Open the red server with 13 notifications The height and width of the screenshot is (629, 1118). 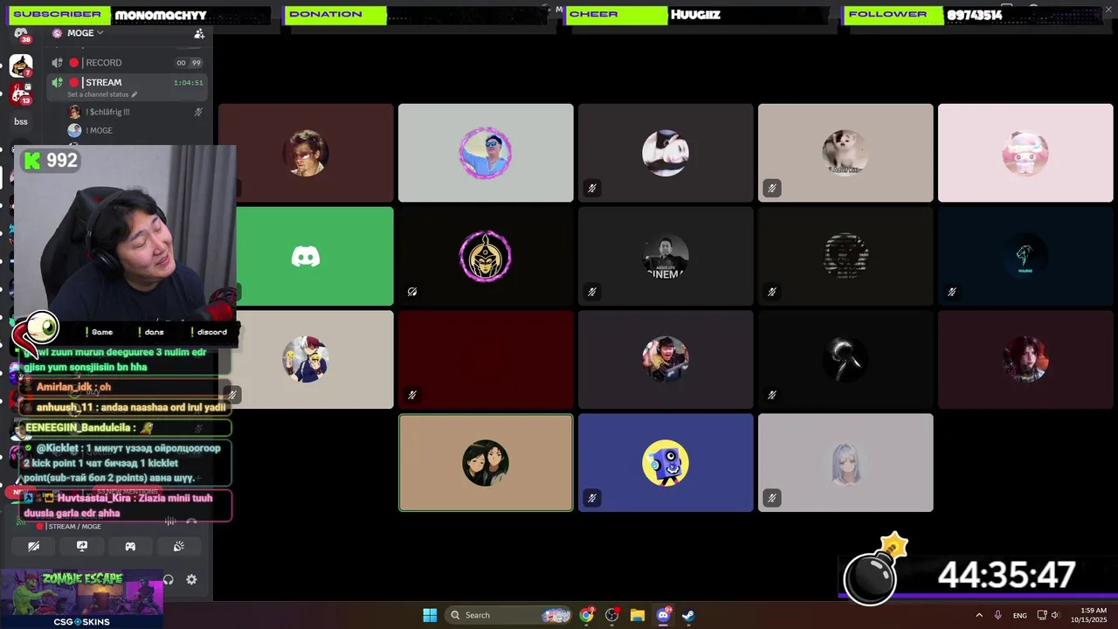pos(21,93)
